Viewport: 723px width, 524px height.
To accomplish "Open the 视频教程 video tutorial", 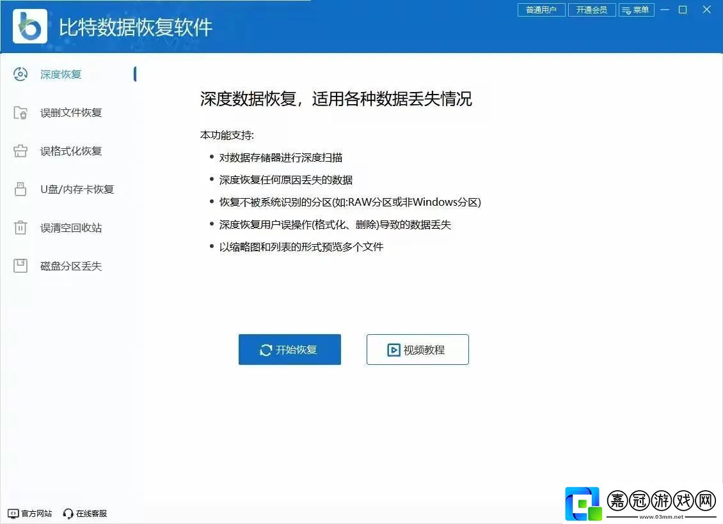I will click(x=418, y=350).
